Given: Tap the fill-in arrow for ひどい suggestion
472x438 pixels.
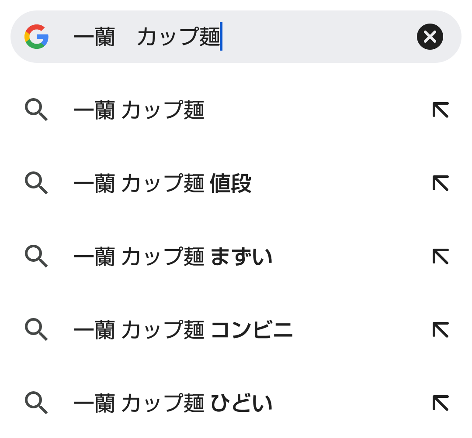Looking at the screenshot, I should [441, 403].
